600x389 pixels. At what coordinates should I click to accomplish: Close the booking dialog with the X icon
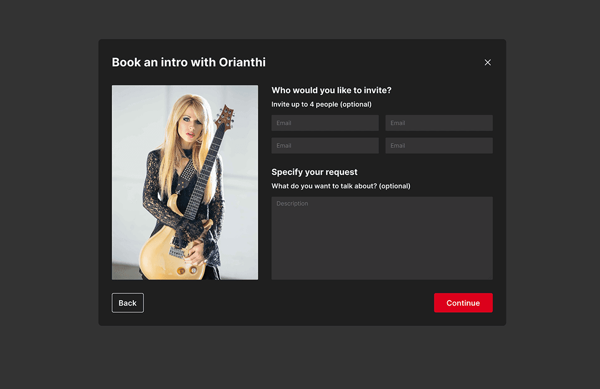point(488,62)
